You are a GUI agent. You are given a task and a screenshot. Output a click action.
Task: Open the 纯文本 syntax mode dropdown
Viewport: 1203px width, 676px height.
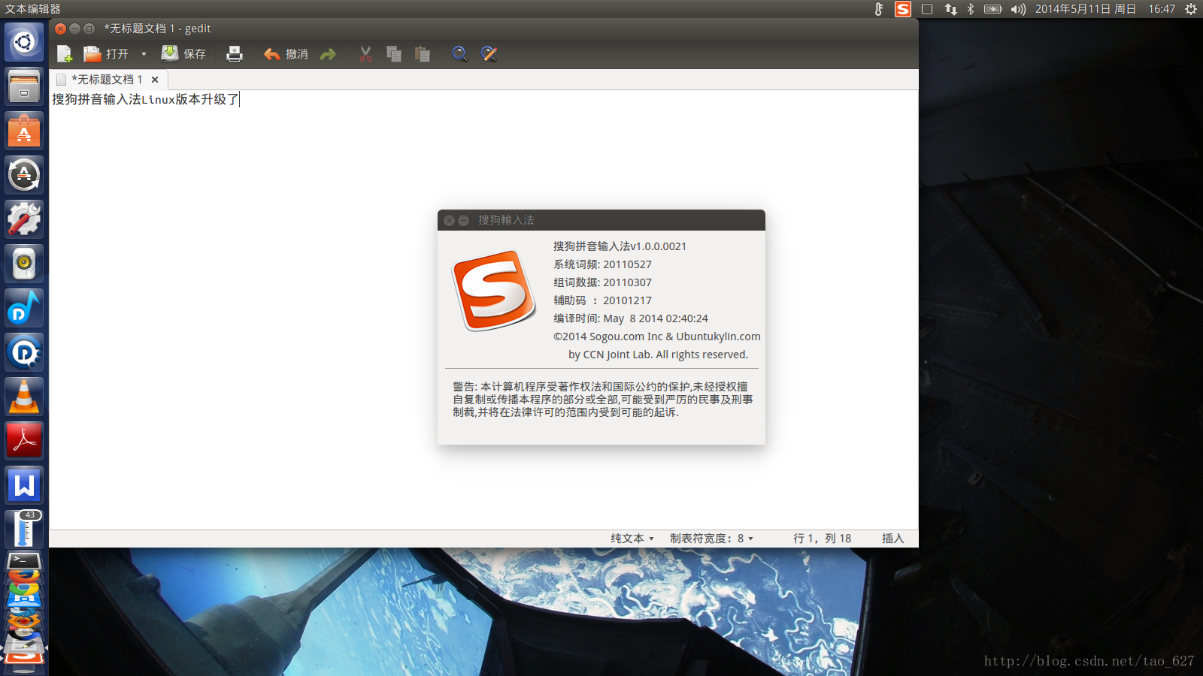click(632, 539)
